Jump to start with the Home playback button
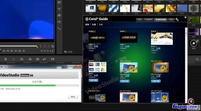The height and width of the screenshot is (111, 201). 4,51
